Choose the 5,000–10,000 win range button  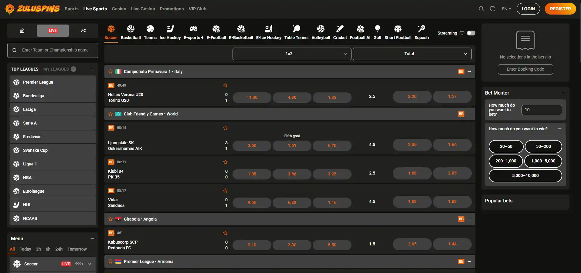point(525,176)
